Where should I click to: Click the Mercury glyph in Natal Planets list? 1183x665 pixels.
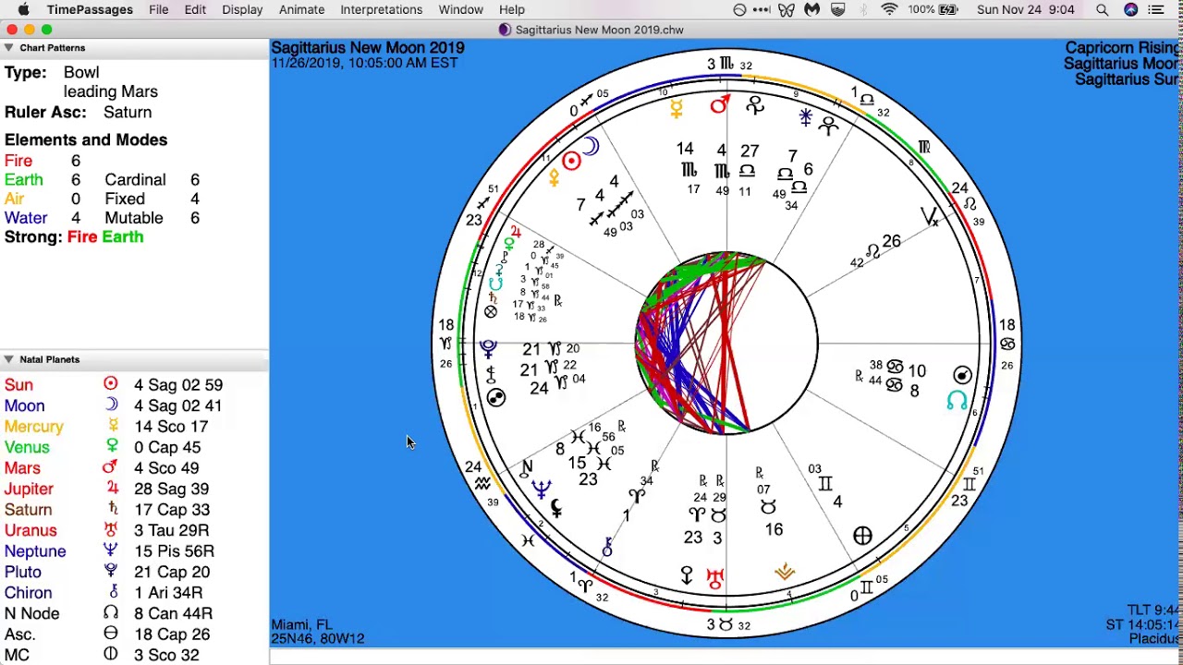tap(111, 426)
